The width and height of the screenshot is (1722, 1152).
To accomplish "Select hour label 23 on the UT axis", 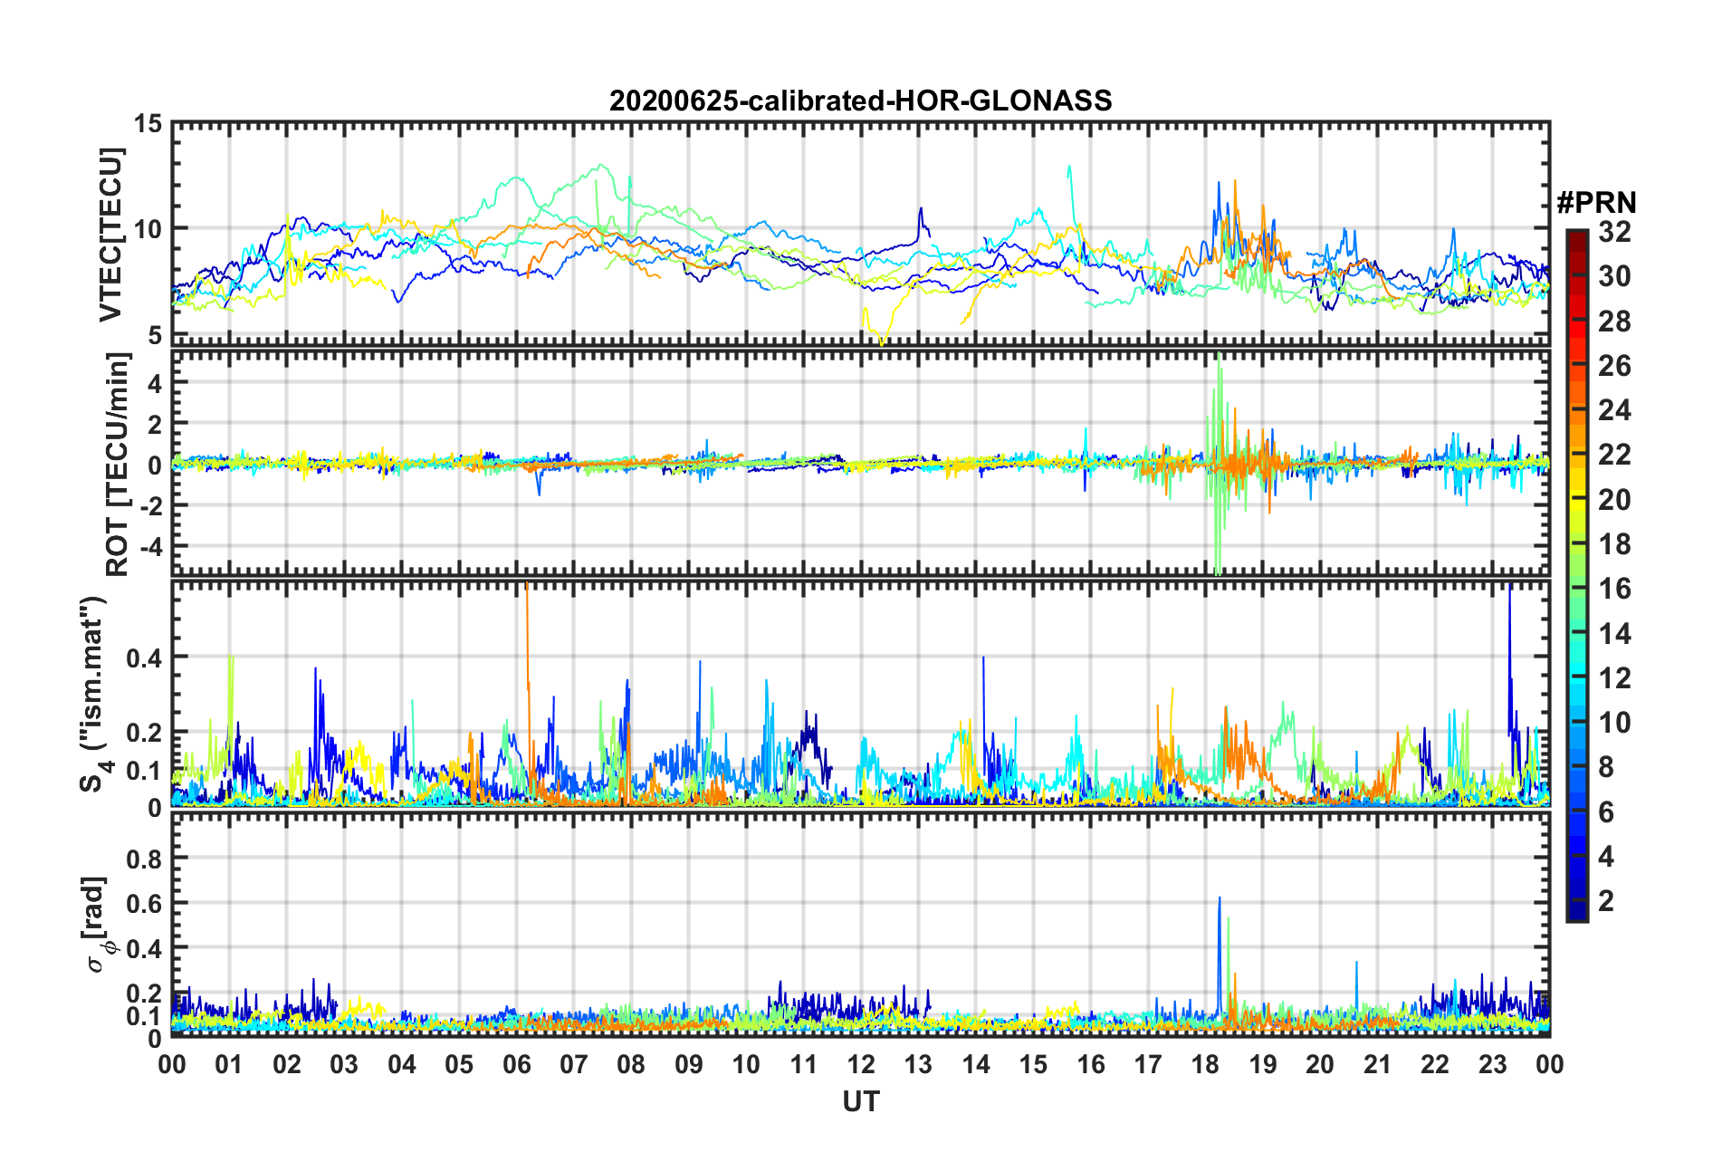I will 1492,1064.
